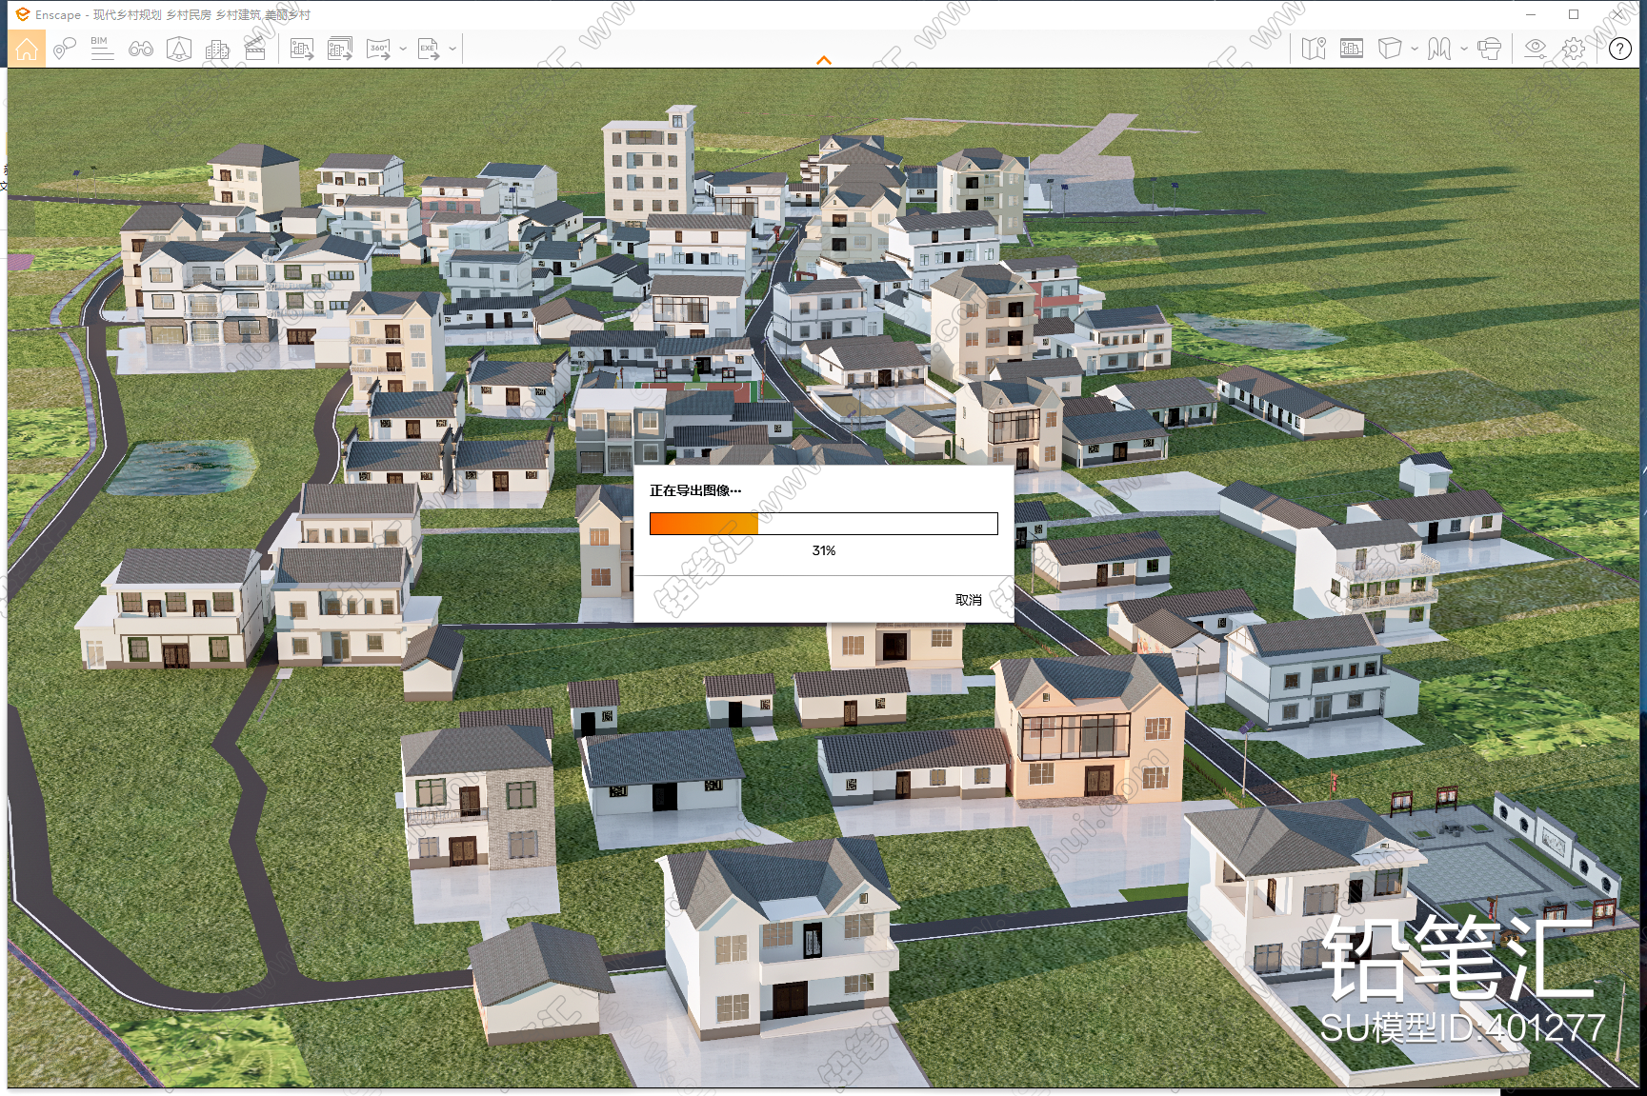Open the help question mark icon
The width and height of the screenshot is (1647, 1096).
point(1620,49)
